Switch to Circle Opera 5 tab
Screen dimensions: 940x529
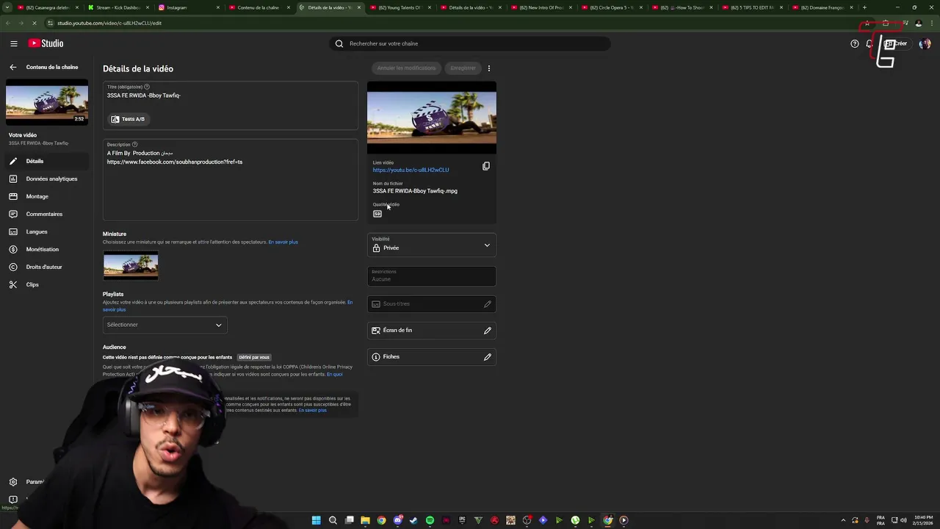611,7
